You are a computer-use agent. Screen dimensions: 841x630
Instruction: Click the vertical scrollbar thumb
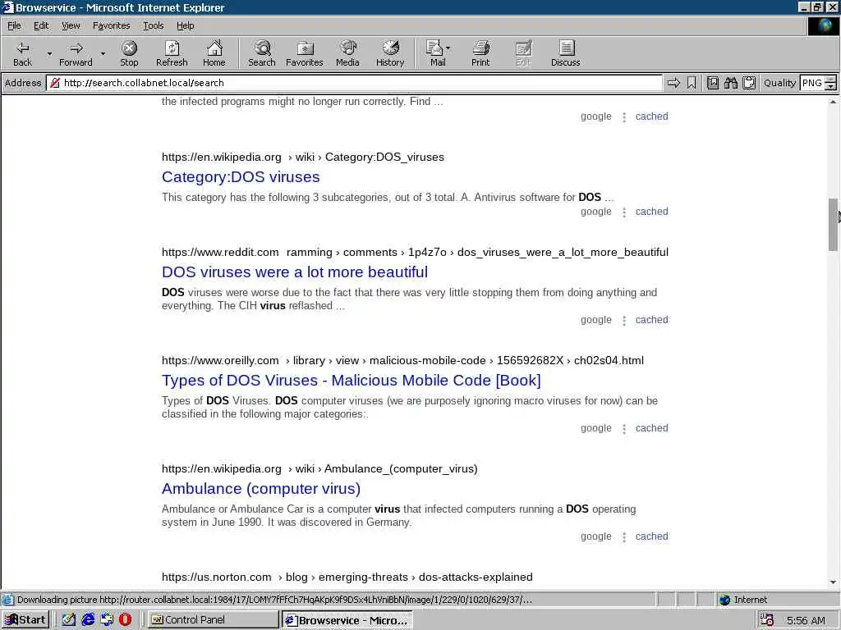833,224
